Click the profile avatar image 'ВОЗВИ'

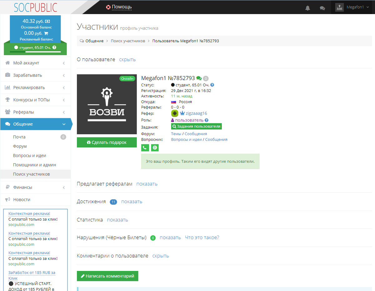tap(107, 104)
